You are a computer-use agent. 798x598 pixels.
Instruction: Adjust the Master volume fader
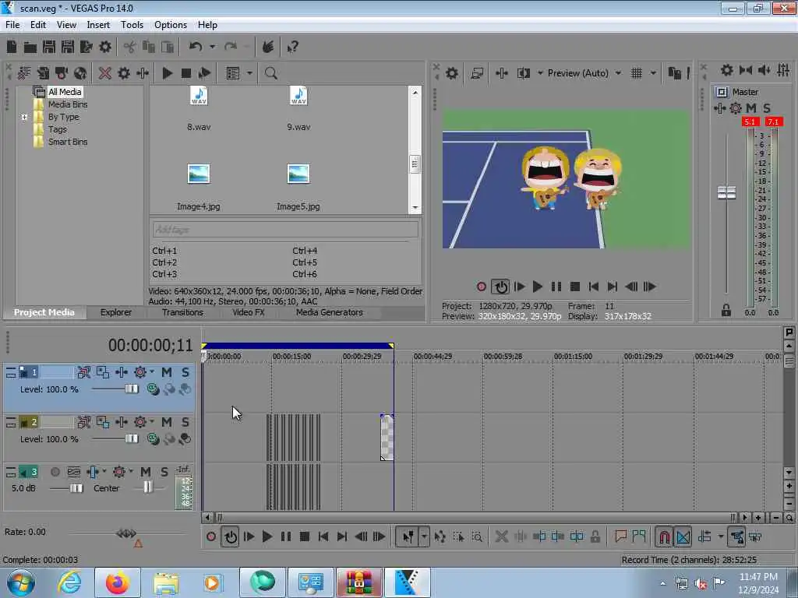727,193
